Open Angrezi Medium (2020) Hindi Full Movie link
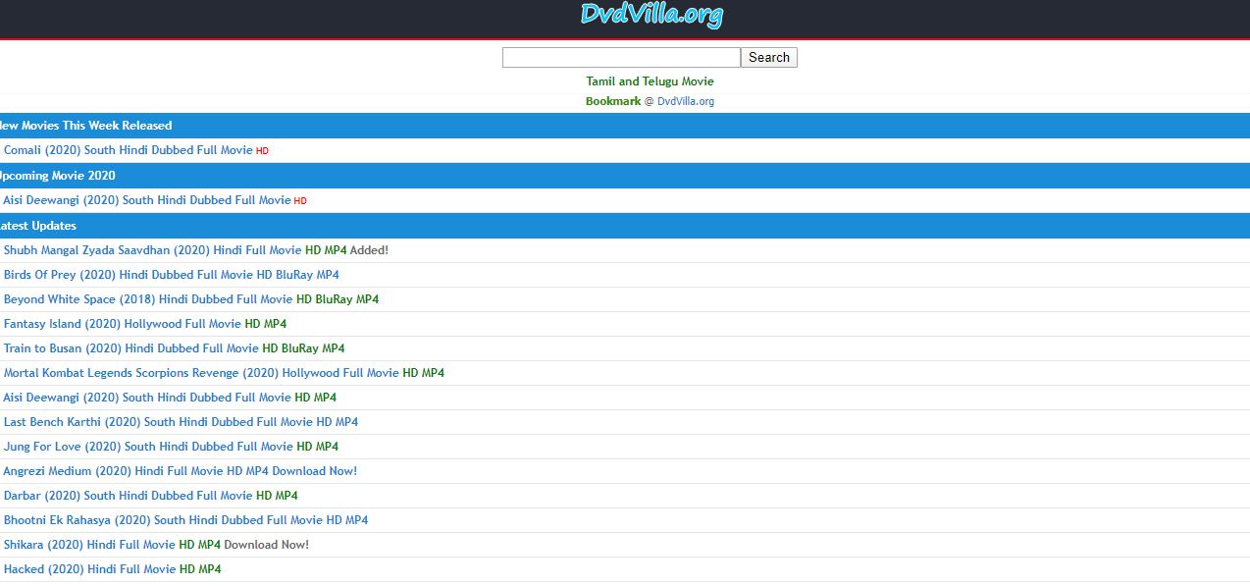Viewport: 1250px width, 586px height. [x=181, y=471]
